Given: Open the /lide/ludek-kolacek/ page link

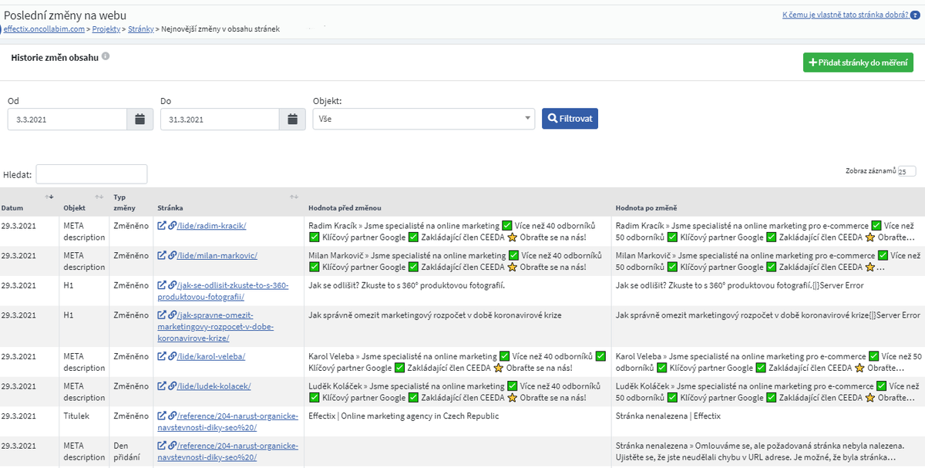Looking at the screenshot, I should tap(214, 387).
